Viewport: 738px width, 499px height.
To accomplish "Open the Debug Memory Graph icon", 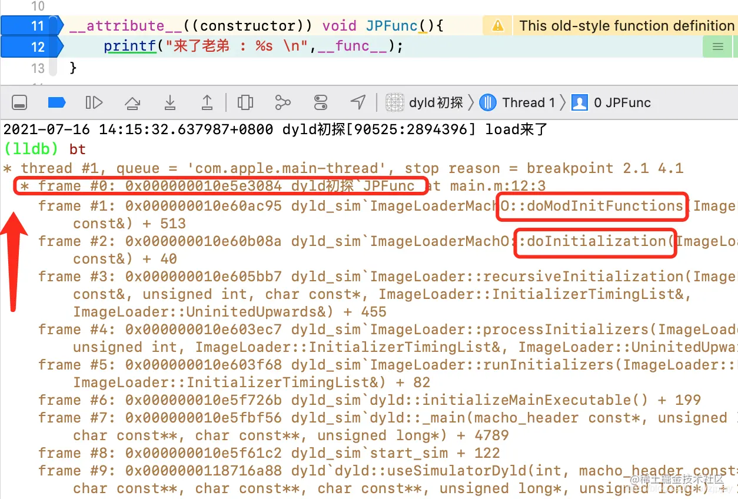I will 283,103.
